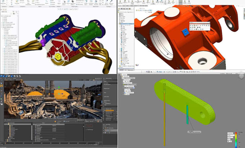This screenshot has height=148, width=245.
Task: Select the blue square face on the orange casting
Action: pyautogui.click(x=186, y=32)
